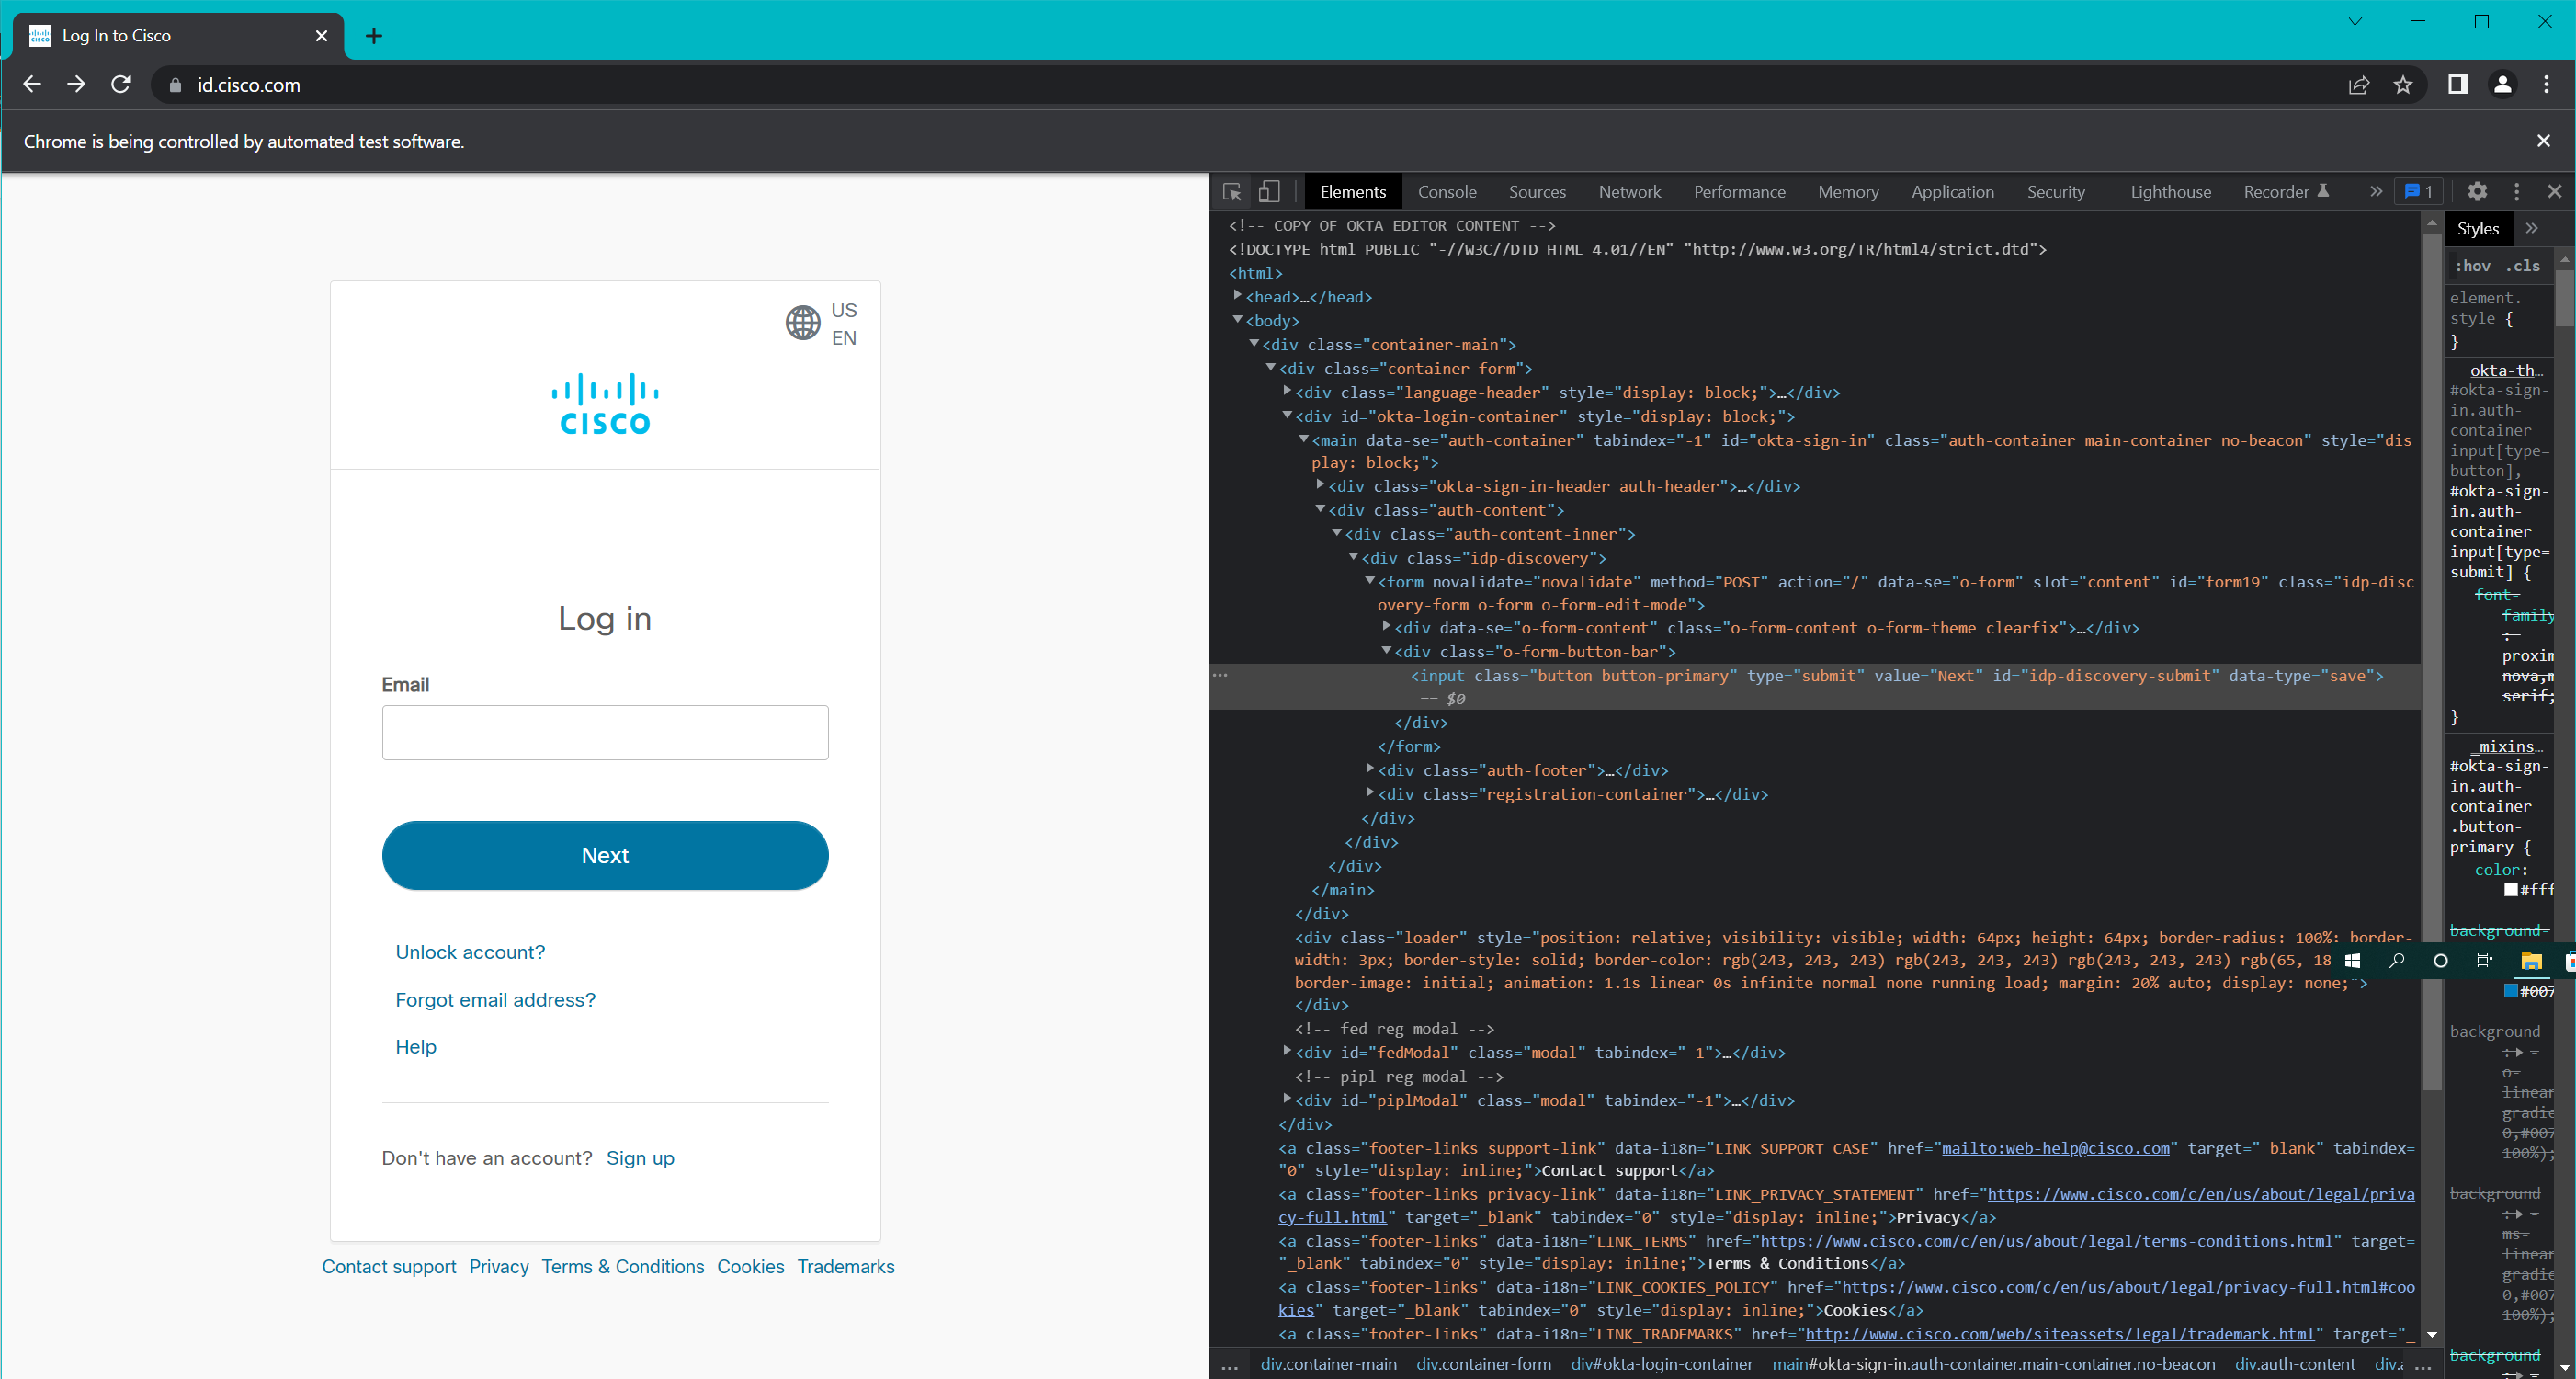Expand the okta-sign-in-header div node
Screen dimensions: 2576x1379
[1321, 486]
